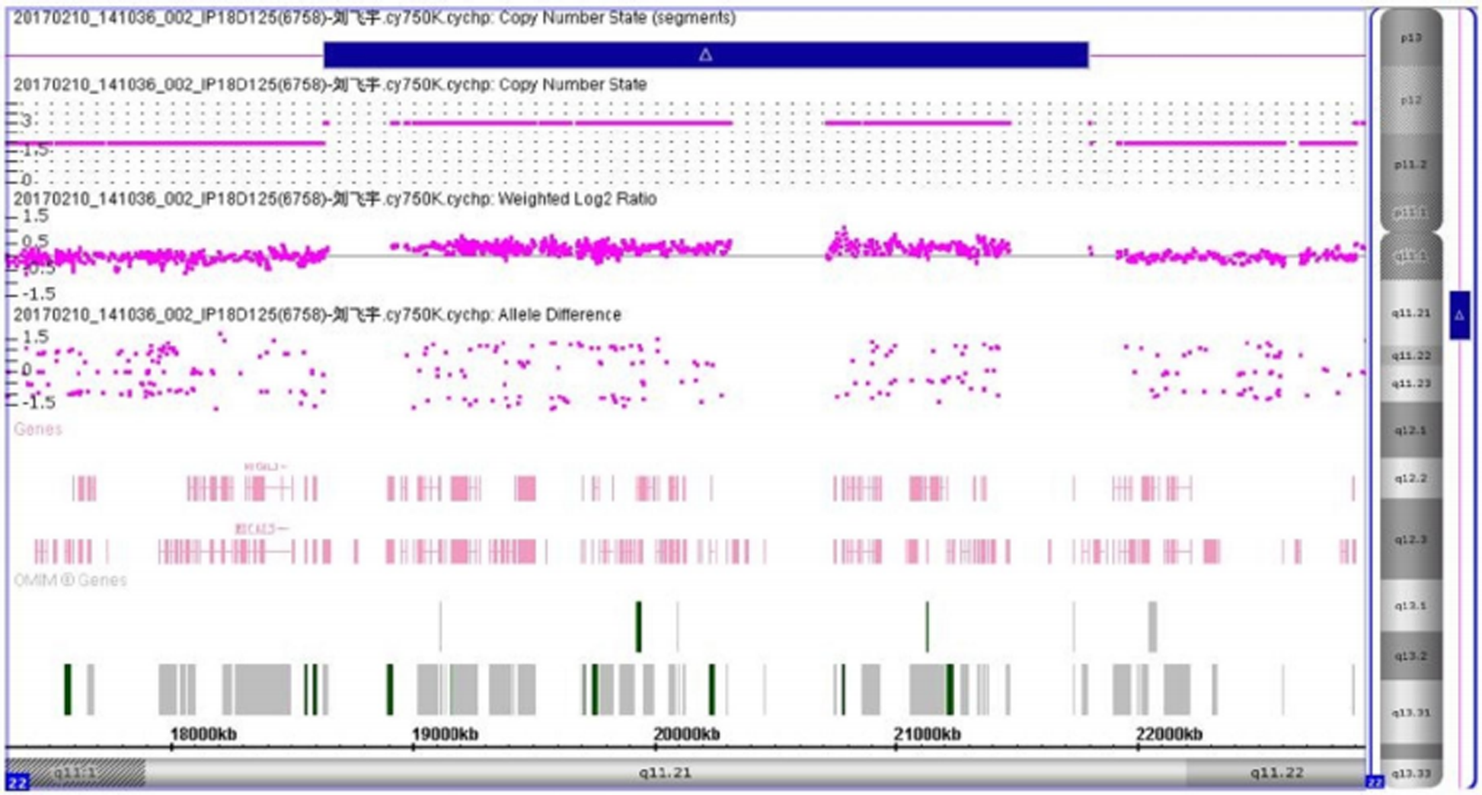Select the q11.21 band on the vertical ideogram
The image size is (1482, 795).
[x=1411, y=313]
